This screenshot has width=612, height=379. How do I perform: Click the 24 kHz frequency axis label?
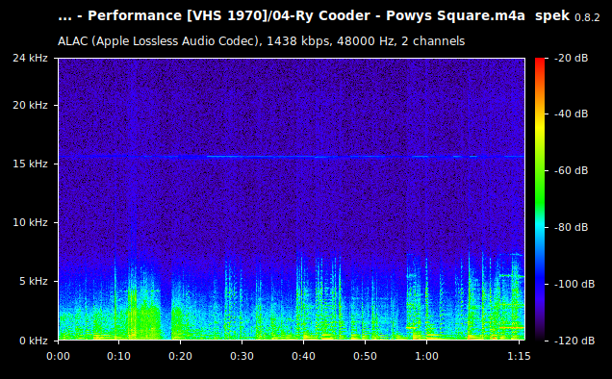click(30, 58)
